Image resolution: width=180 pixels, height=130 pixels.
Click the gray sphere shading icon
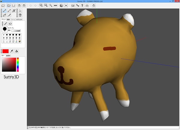(x=61, y=5)
